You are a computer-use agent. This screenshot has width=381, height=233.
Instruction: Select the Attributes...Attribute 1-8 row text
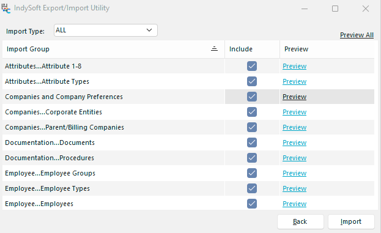(x=43, y=66)
